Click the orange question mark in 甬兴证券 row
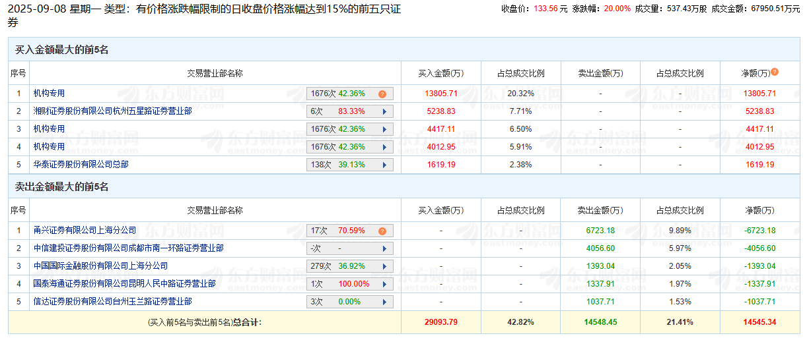Image resolution: width=807 pixels, height=338 pixels. point(382,231)
